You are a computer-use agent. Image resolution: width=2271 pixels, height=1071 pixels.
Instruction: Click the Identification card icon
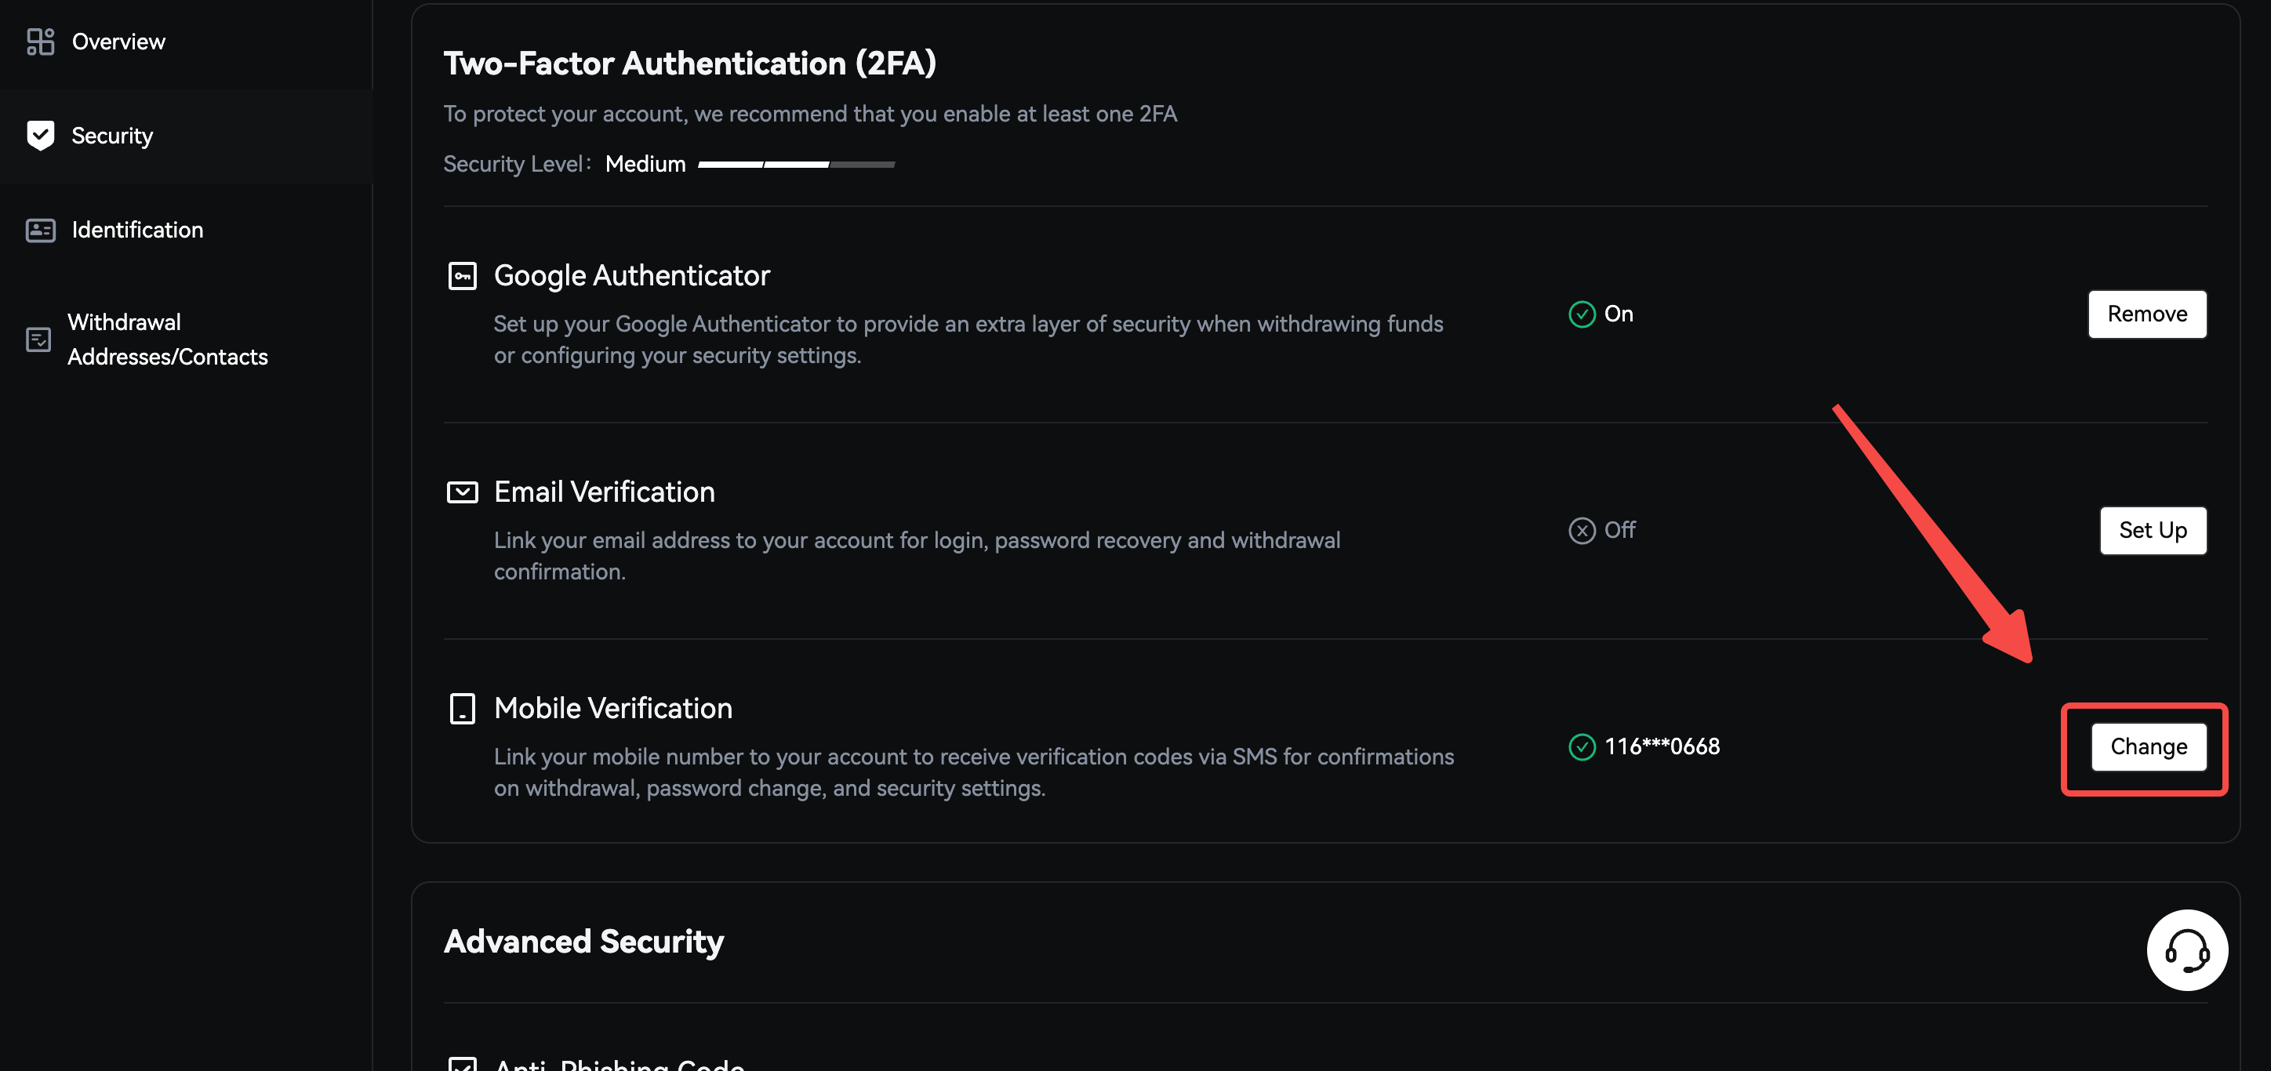click(41, 230)
